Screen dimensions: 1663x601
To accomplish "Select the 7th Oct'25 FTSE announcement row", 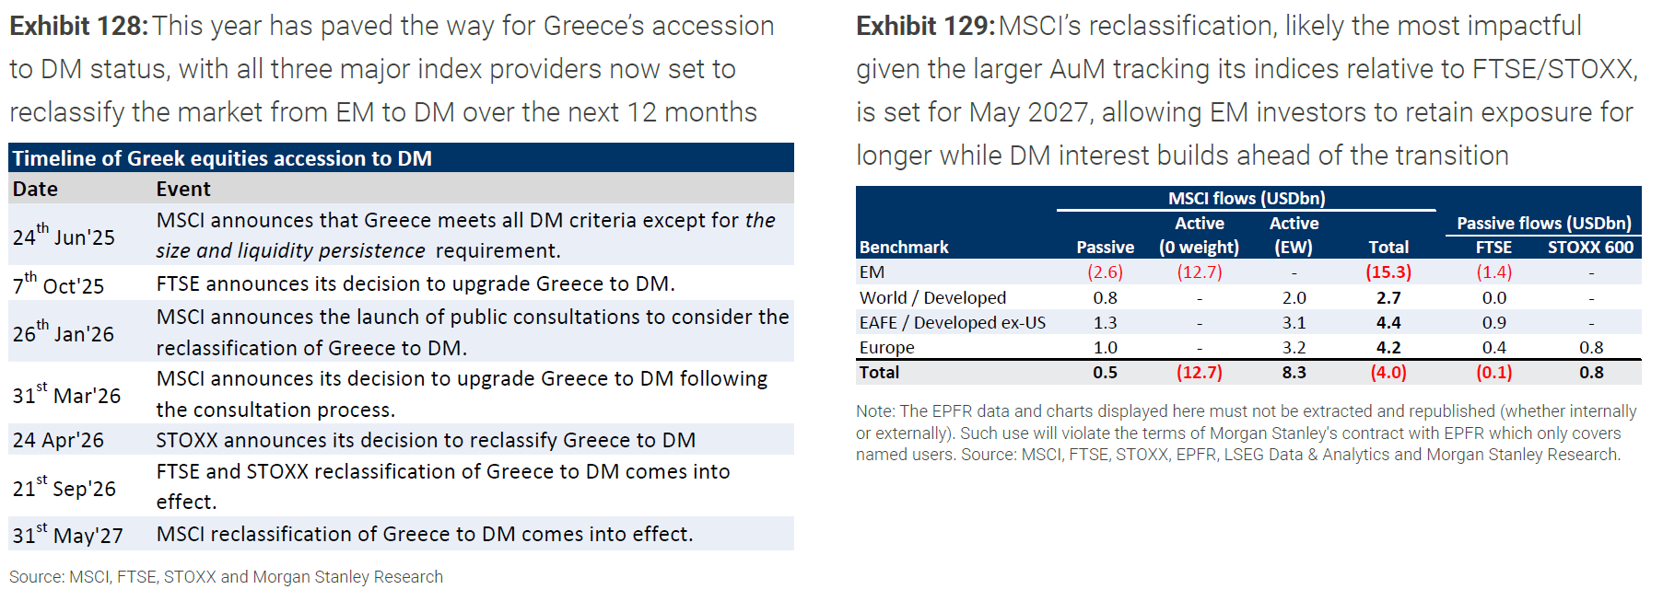I will 401,283.
